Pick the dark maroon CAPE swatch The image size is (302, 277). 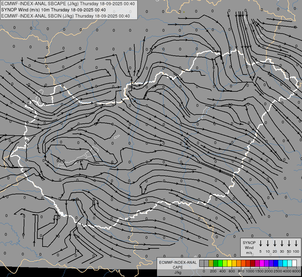tap(253, 263)
